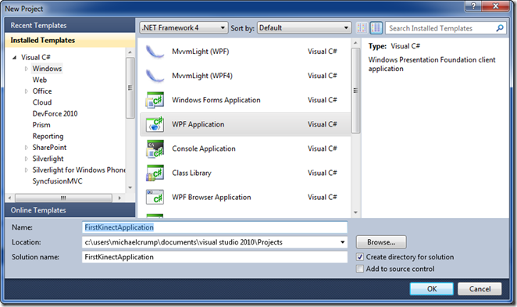Close the New Project dialog
Screen dimensions: 517x307
point(496,5)
